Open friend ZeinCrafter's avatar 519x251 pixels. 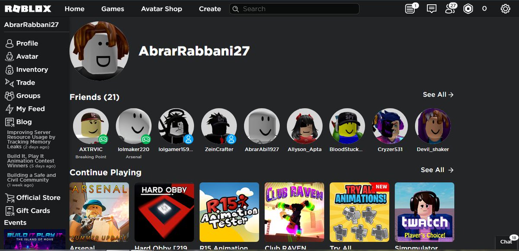(x=219, y=126)
